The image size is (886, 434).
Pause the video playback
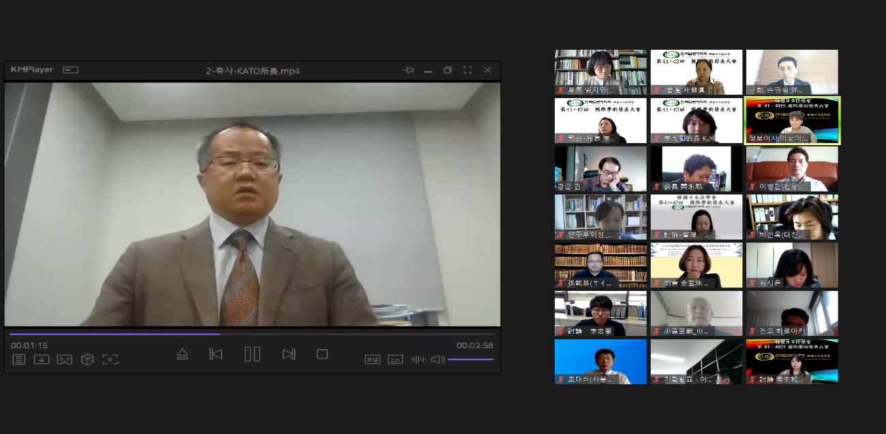pos(252,354)
